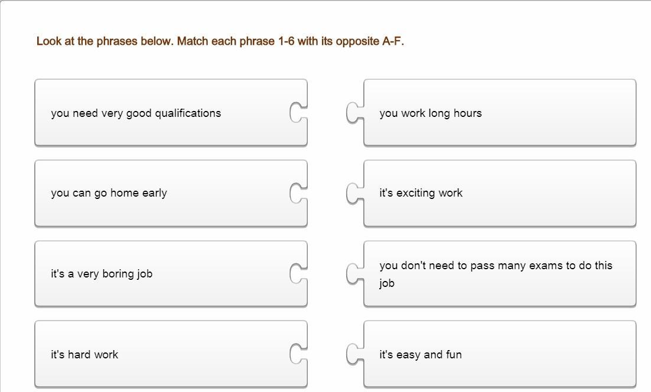Select the 'you can go home early' phrase
The height and width of the screenshot is (392, 651).
109,193
